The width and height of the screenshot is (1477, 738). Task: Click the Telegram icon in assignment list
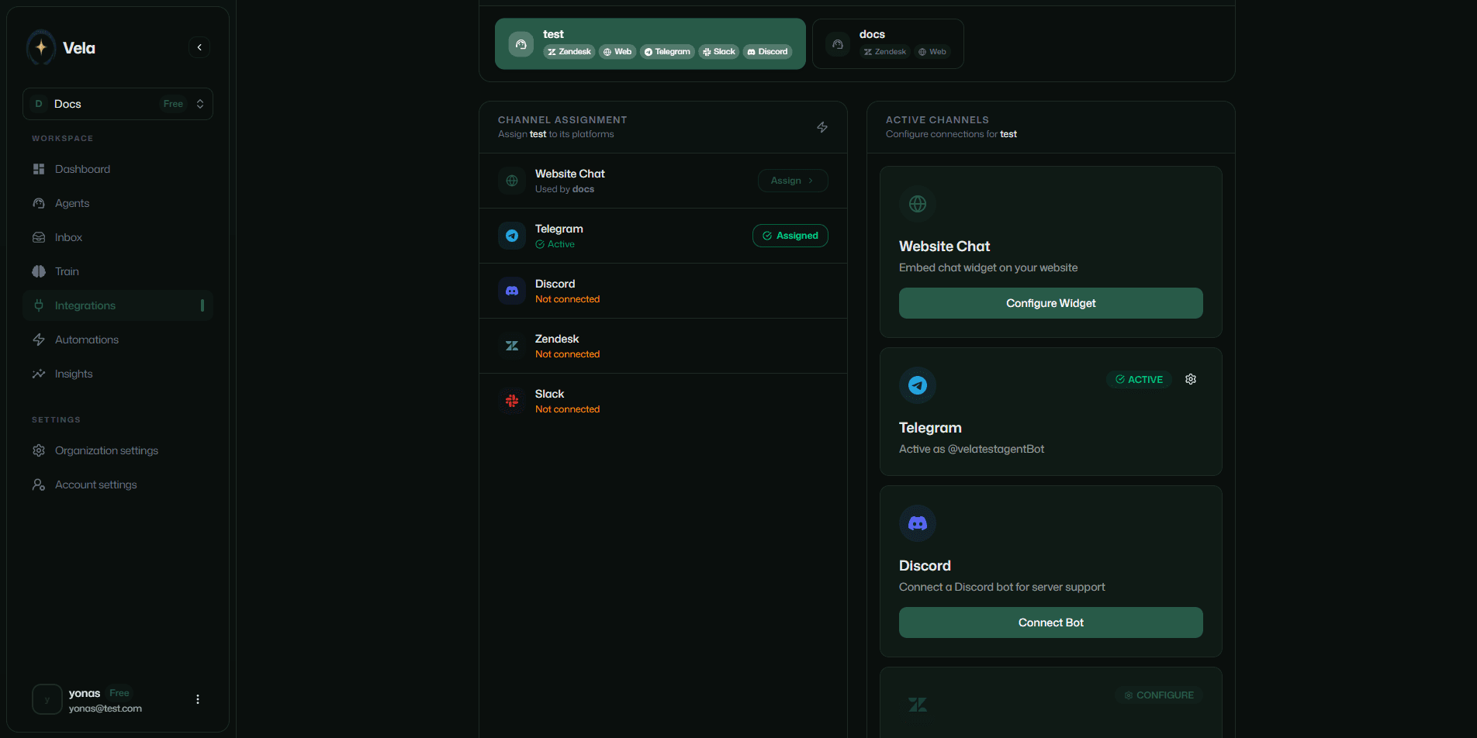(512, 236)
